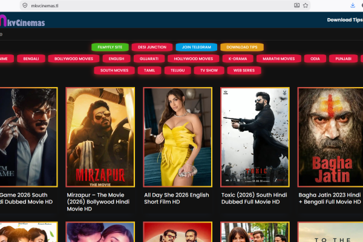Bookmark this page with the star icon
The height and width of the screenshot is (242, 363).
306,5
